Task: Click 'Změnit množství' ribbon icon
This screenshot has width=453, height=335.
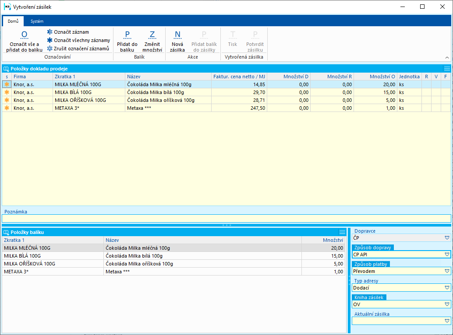Action: click(152, 35)
